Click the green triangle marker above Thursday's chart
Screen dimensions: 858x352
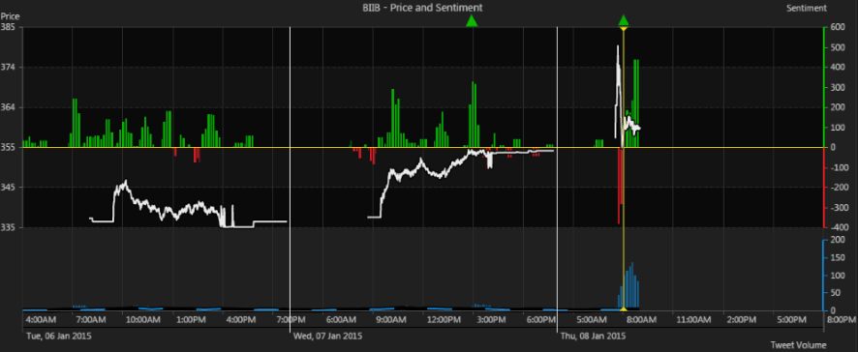[x=624, y=21]
